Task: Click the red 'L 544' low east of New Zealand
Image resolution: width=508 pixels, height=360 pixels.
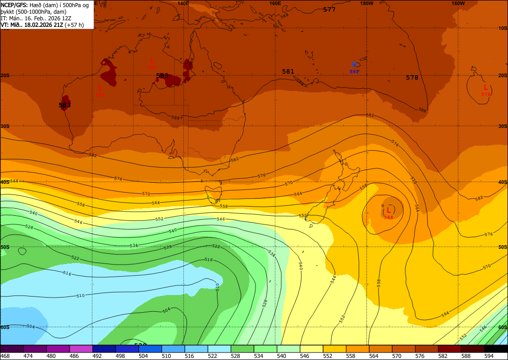Action: click(389, 213)
